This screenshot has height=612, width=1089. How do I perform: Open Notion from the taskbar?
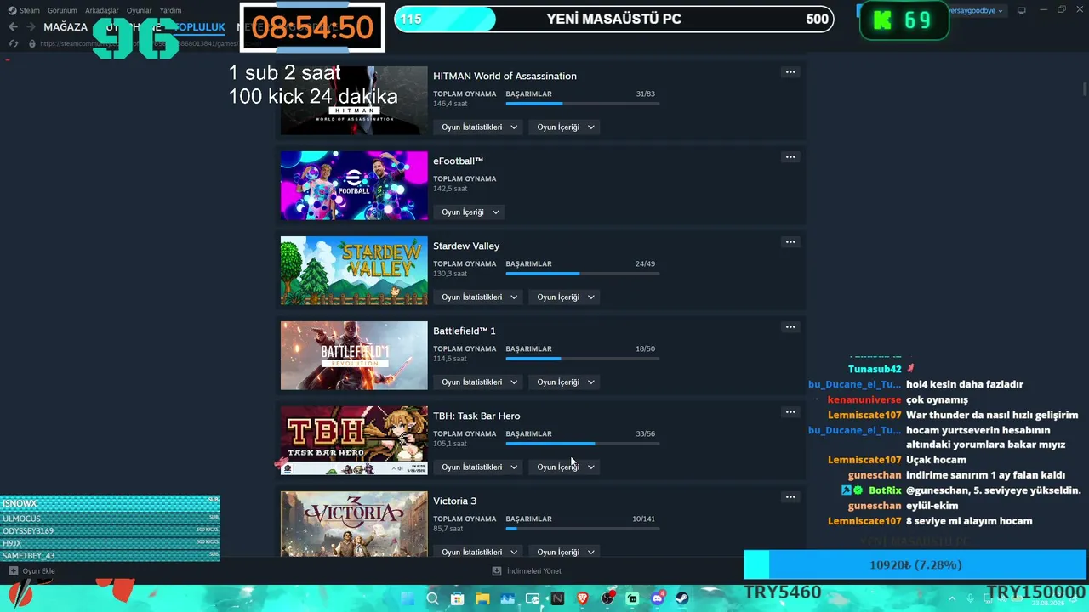coord(557,598)
